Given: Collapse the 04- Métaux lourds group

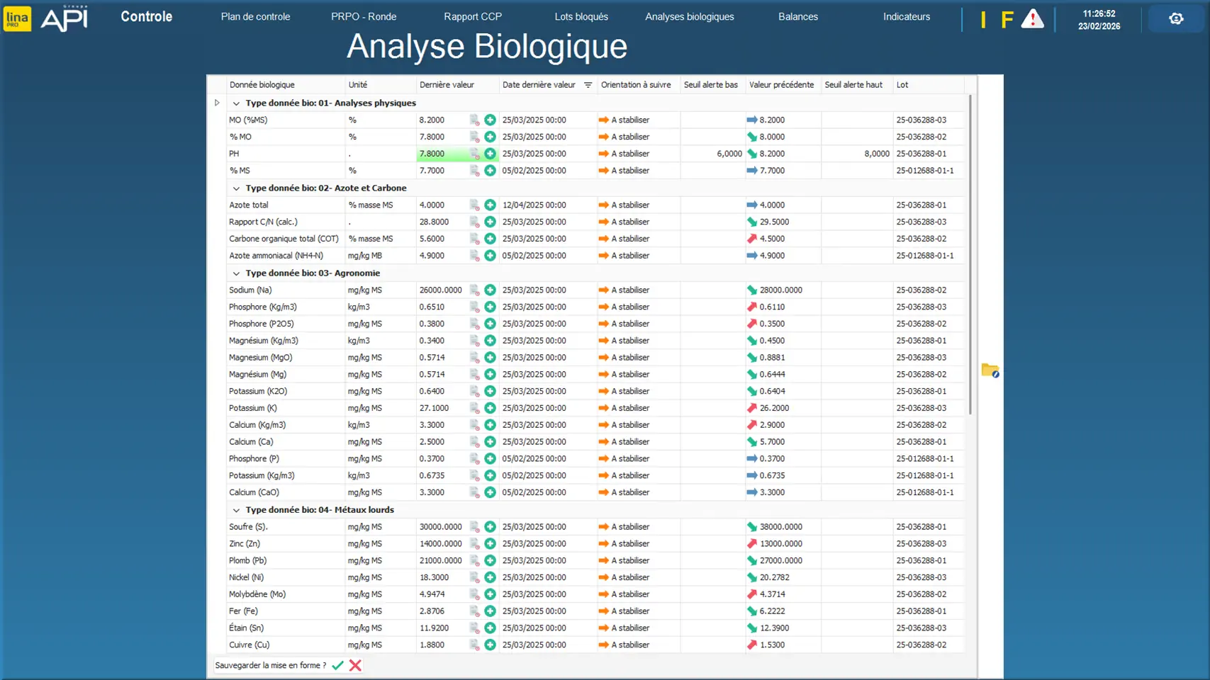Looking at the screenshot, I should click(236, 510).
